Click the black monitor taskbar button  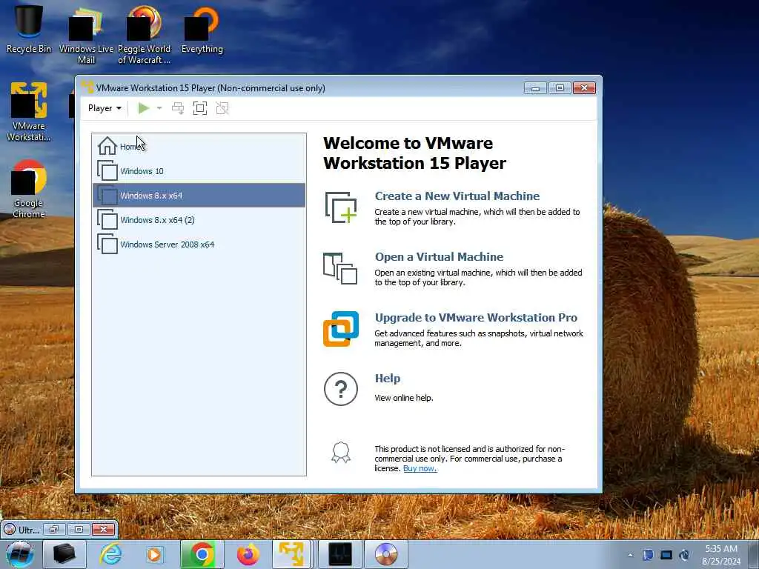point(339,554)
